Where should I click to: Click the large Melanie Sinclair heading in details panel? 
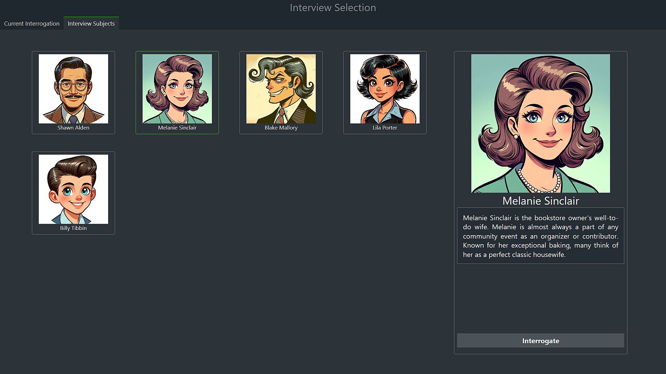540,201
